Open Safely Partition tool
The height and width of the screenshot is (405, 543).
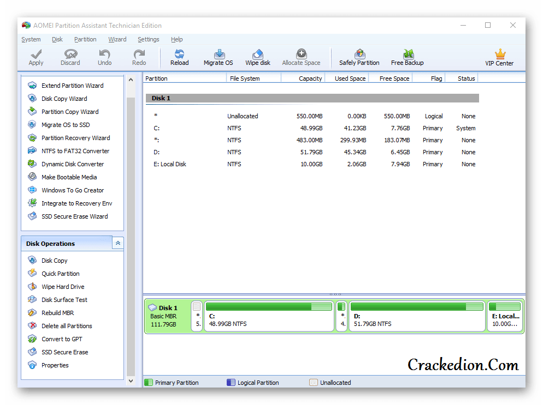pyautogui.click(x=359, y=57)
